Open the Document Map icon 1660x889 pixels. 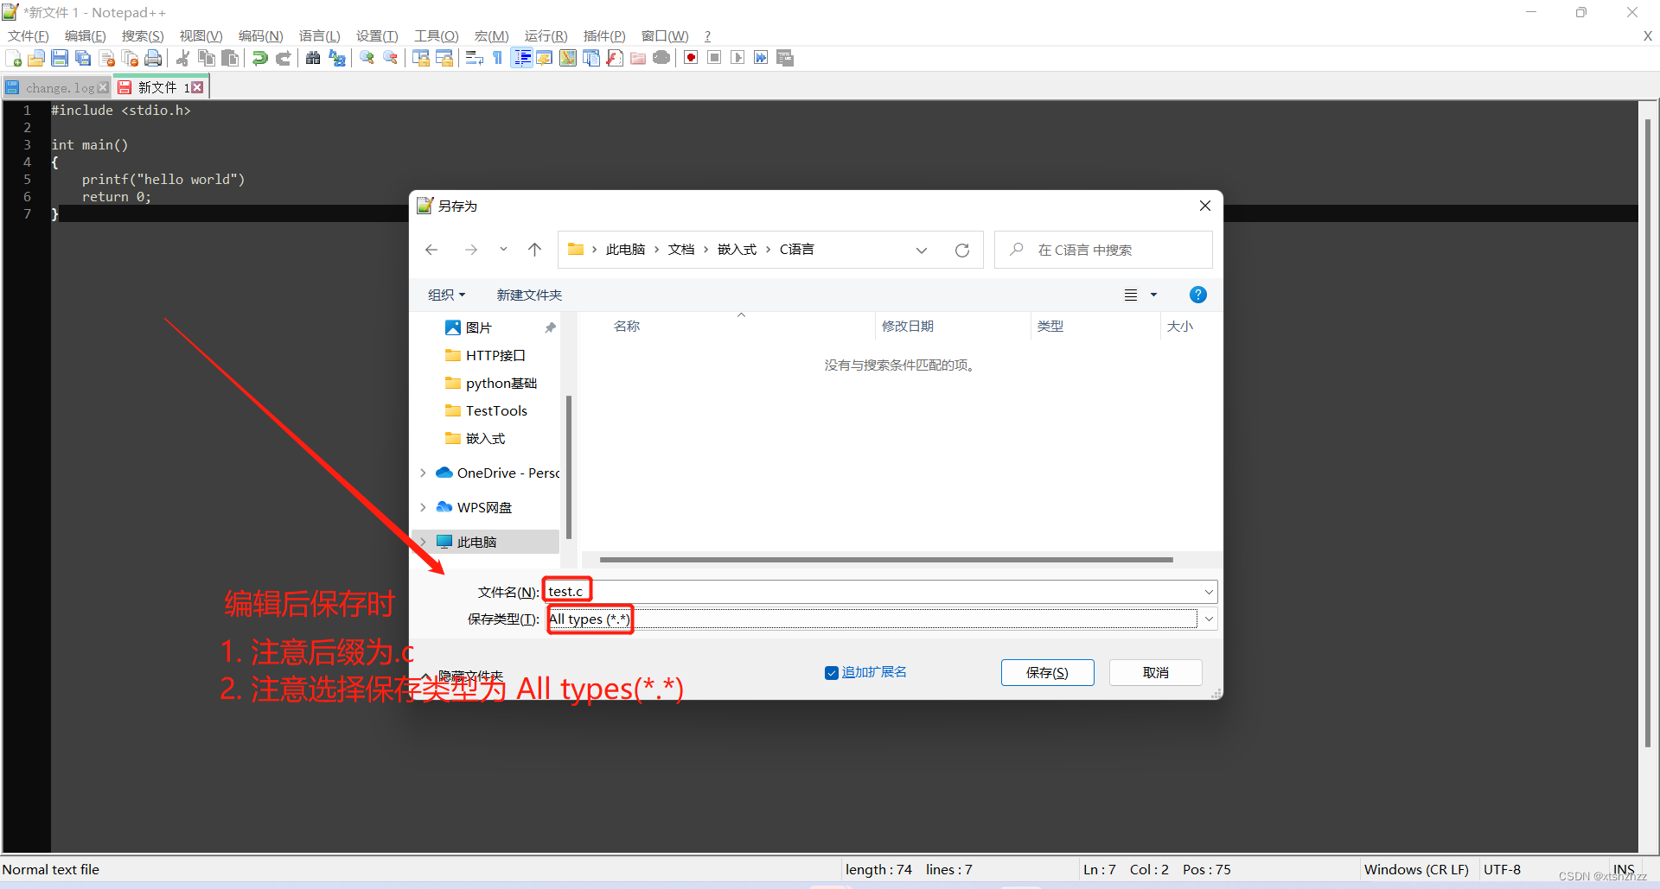[x=568, y=58]
